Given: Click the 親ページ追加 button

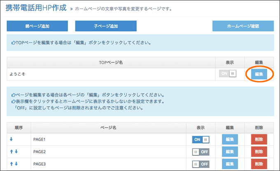Looking at the screenshot, I should click(37, 26).
